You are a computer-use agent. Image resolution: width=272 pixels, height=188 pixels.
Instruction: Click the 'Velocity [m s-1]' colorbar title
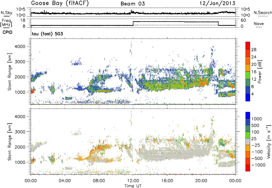pyautogui.click(x=268, y=142)
